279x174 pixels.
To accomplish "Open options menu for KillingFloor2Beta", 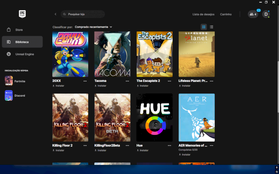I will pyautogui.click(x=127, y=145).
